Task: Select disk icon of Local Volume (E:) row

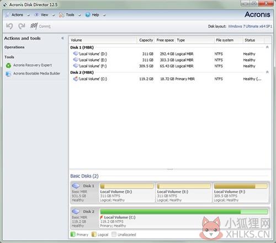Action: [76, 60]
